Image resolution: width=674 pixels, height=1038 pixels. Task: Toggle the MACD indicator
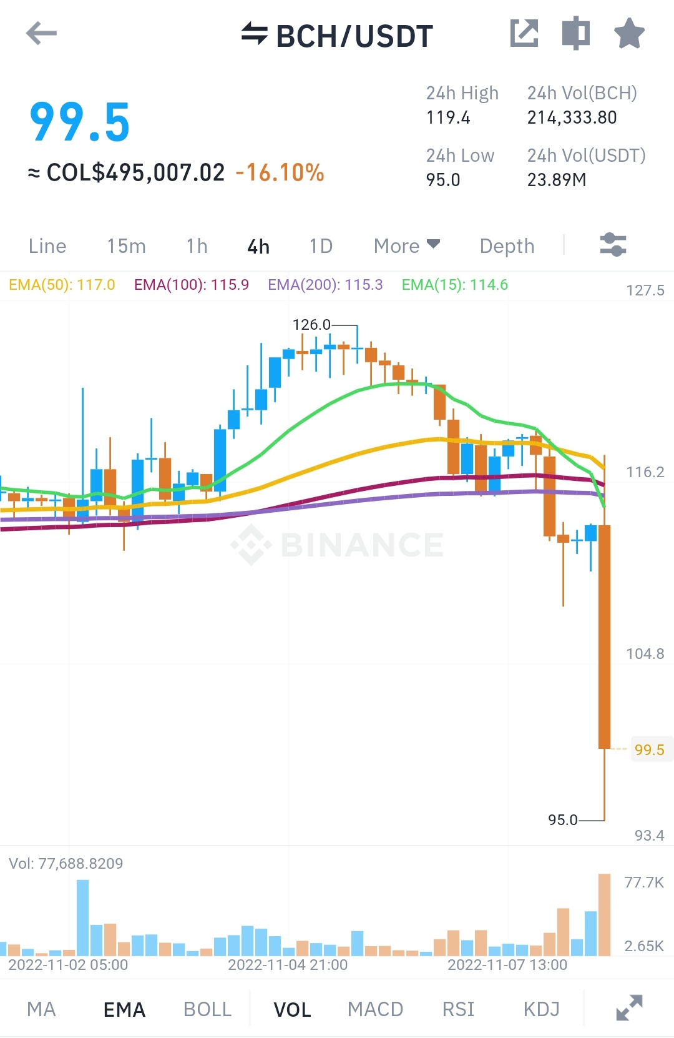(x=375, y=1009)
